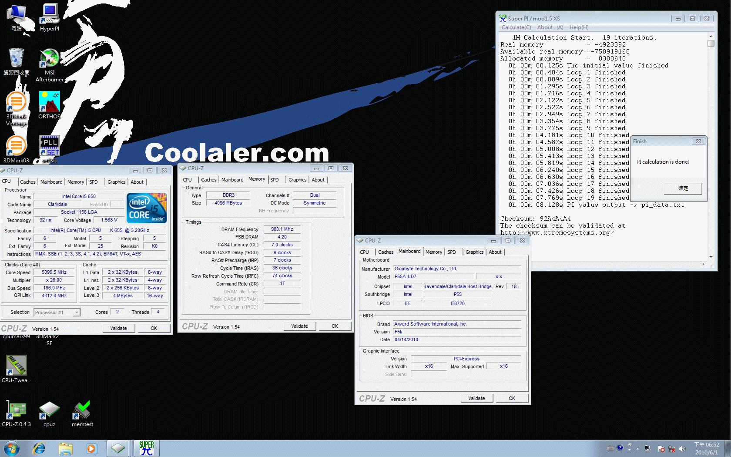
Task: Click the Windows Start button
Action: (12, 448)
